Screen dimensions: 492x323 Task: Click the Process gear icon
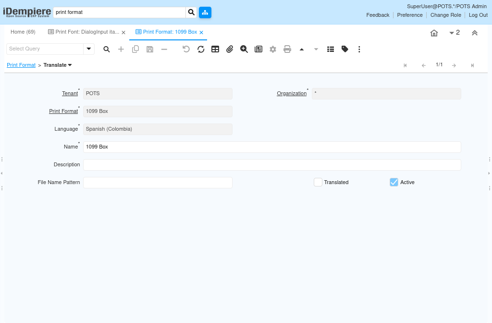273,50
